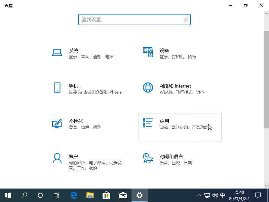269x202 pixels.
Task: Click the Accounts (帐户) person icon
Action: (57, 158)
